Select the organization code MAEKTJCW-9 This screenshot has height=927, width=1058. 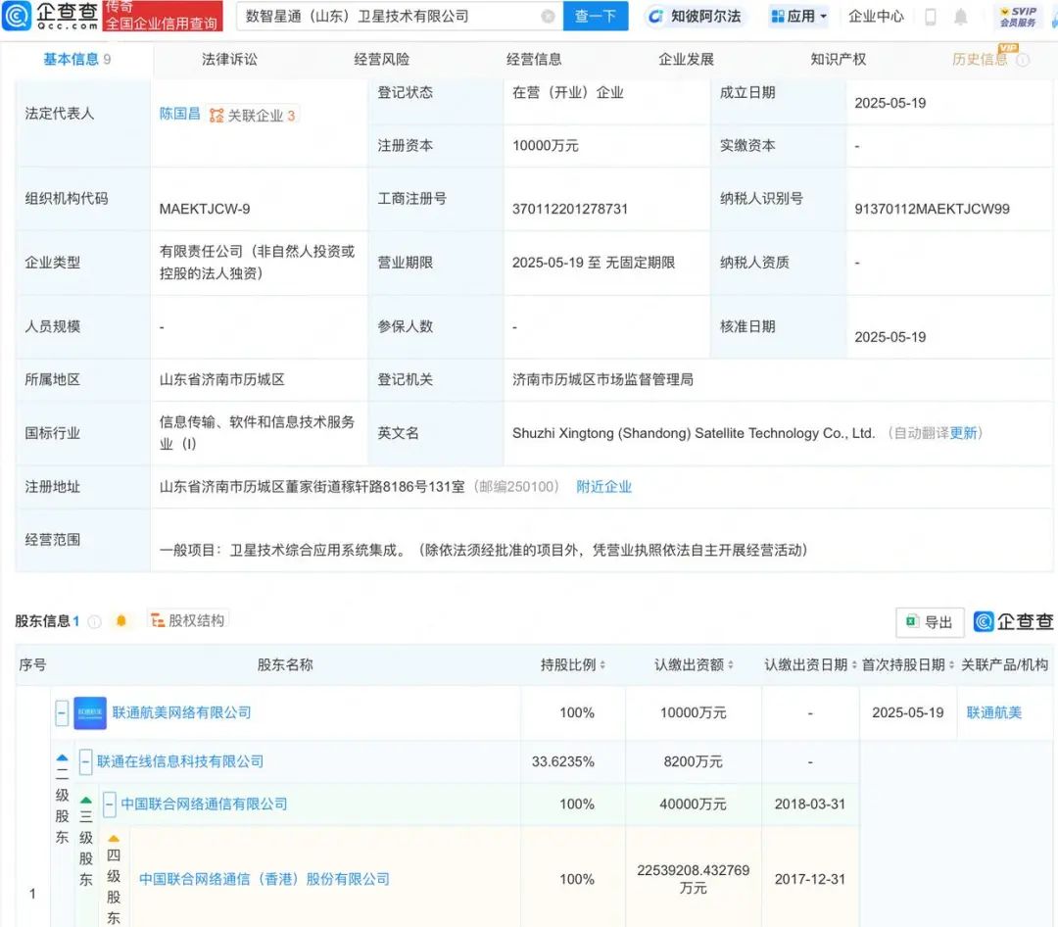(205, 209)
